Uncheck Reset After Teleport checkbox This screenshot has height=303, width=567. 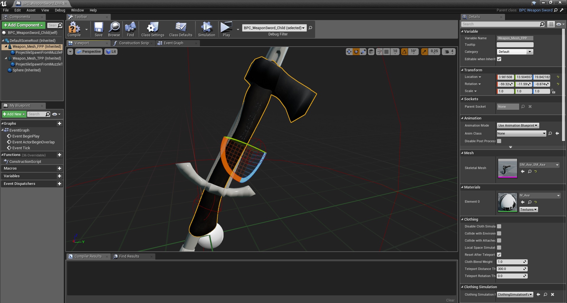coord(499,255)
